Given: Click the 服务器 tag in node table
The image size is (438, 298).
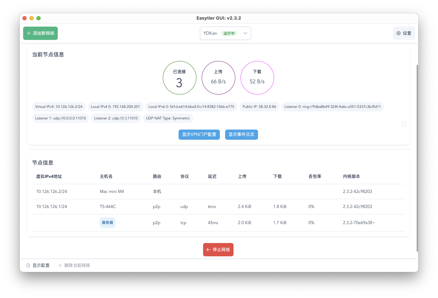Looking at the screenshot, I should tap(107, 223).
